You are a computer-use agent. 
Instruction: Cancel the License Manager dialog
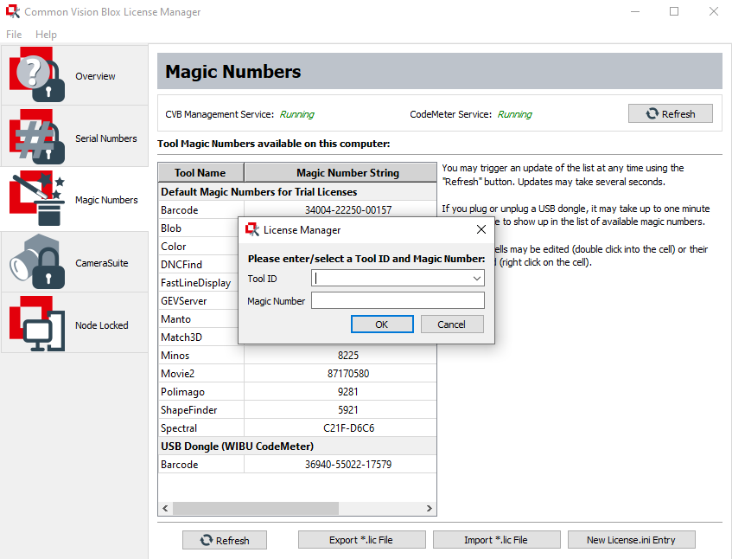click(451, 324)
